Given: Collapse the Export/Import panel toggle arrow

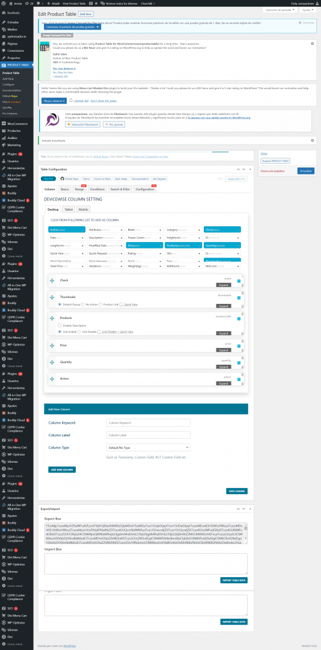Looking at the screenshot, I should click(250, 508).
